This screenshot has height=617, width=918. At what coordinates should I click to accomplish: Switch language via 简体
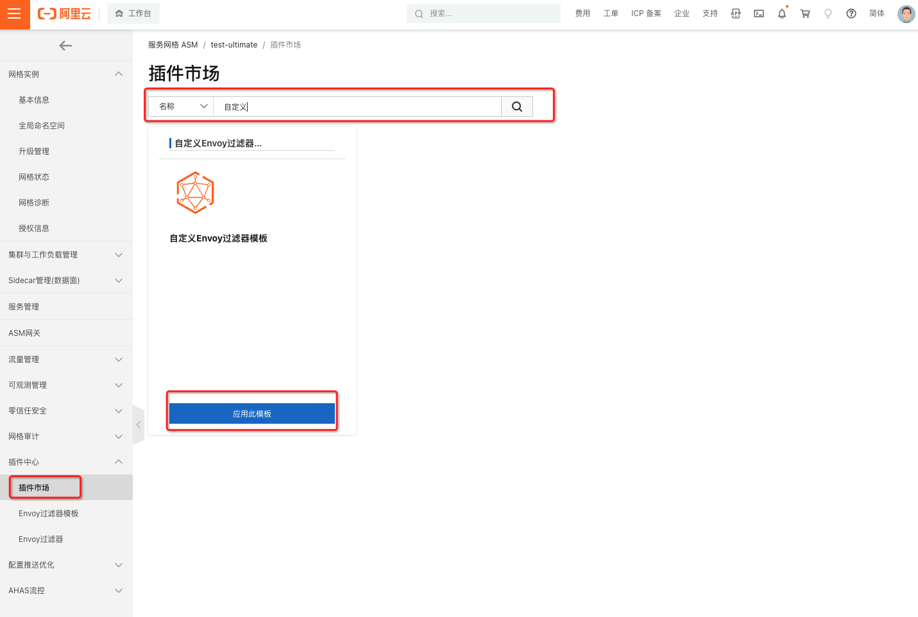pos(877,13)
